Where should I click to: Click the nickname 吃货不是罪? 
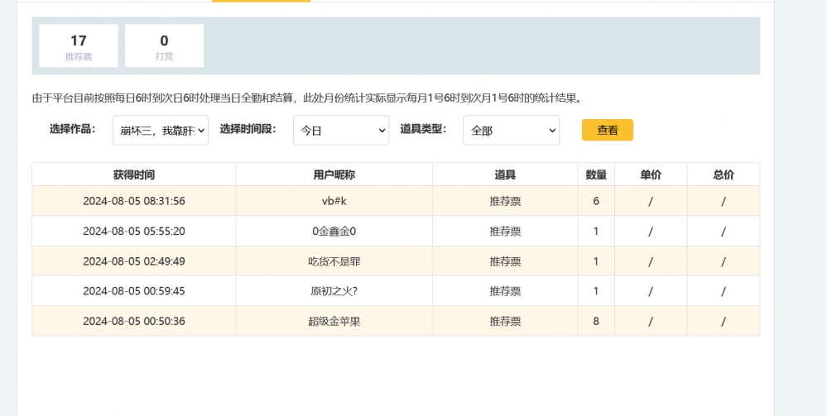(x=334, y=261)
